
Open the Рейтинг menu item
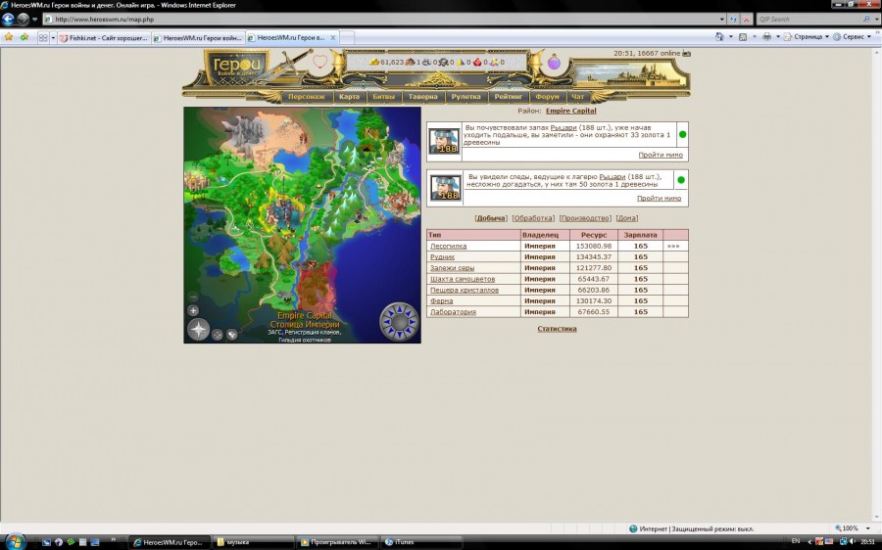(x=509, y=97)
